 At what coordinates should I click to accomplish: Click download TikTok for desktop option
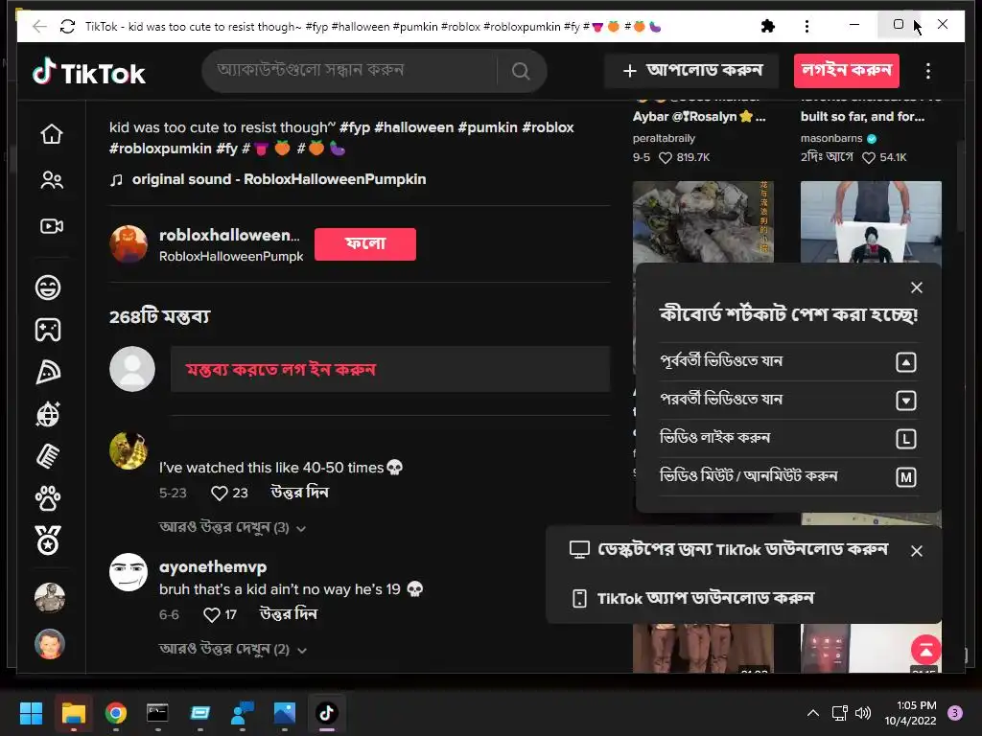[729, 549]
